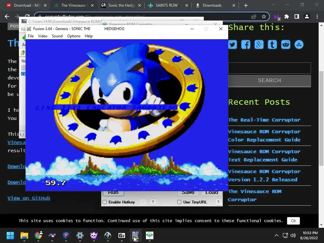Toggle the Chrome side panel icon
Screen dimensions: 324x243
click(x=297, y=16)
